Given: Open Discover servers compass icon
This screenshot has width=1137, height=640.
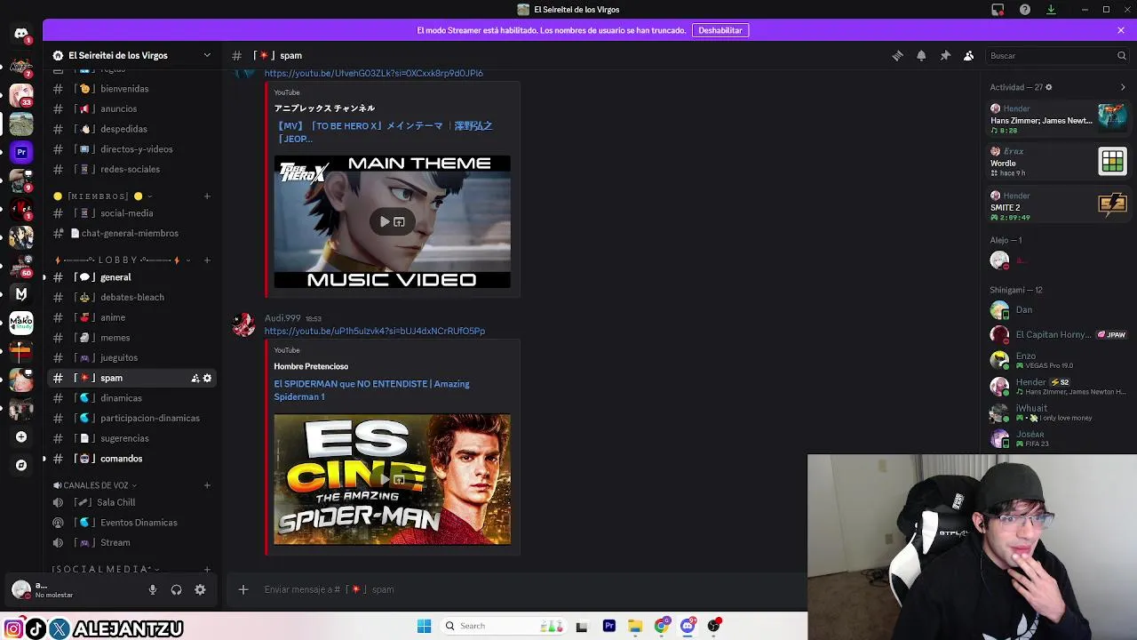Looking at the screenshot, I should [x=21, y=465].
